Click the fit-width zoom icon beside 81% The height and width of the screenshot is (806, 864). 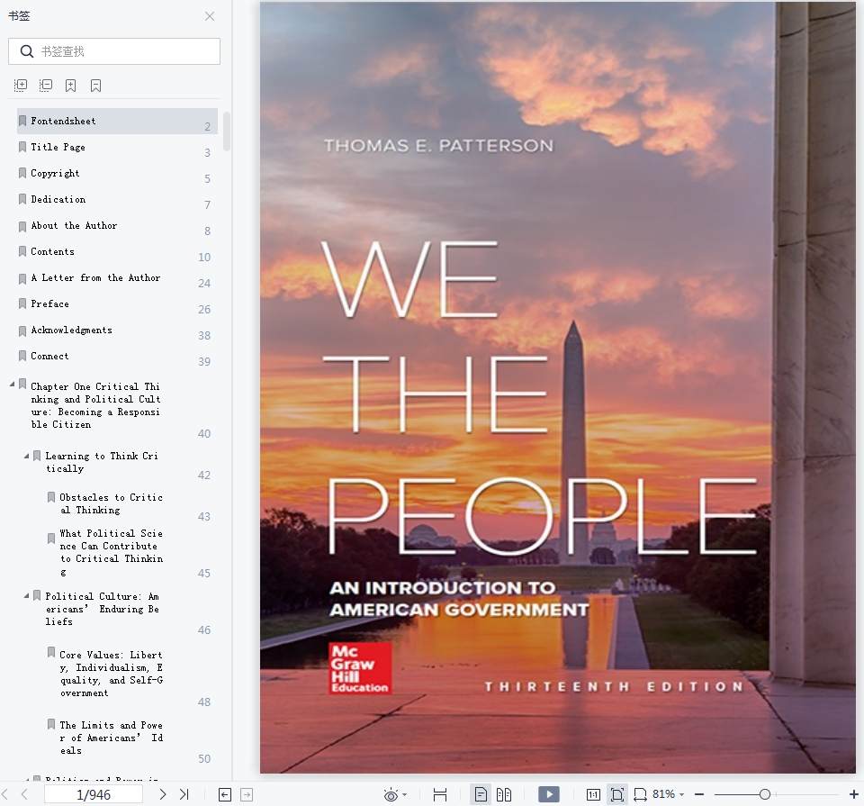coord(640,794)
